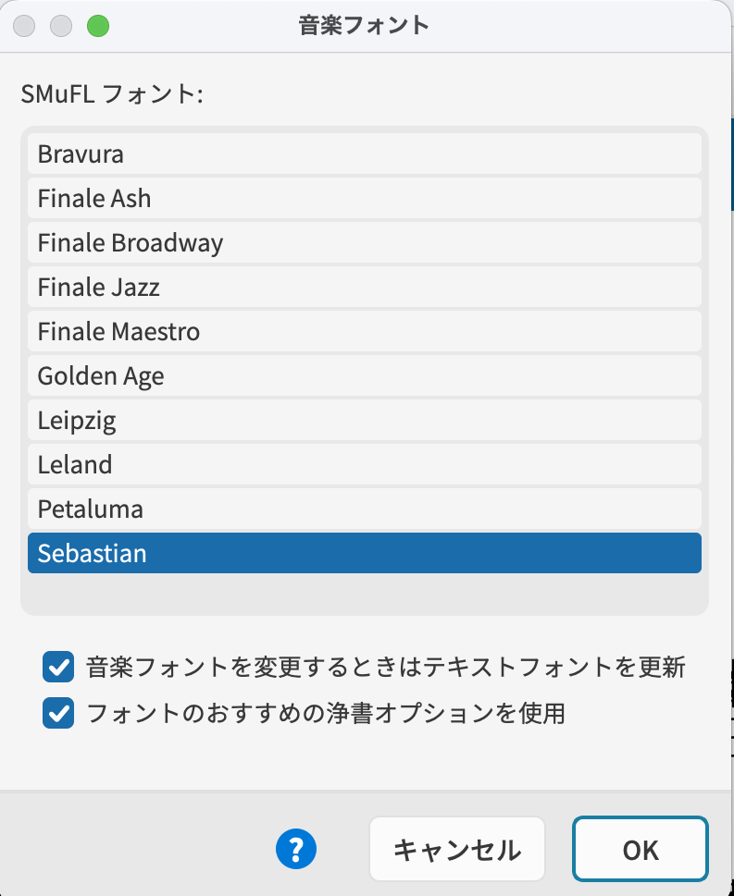Close the 音楽フォント dialog window

(25, 25)
